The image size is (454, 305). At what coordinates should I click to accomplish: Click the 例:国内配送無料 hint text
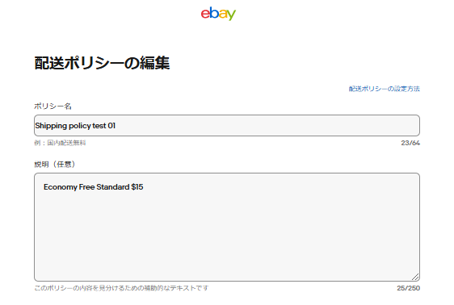click(60, 143)
